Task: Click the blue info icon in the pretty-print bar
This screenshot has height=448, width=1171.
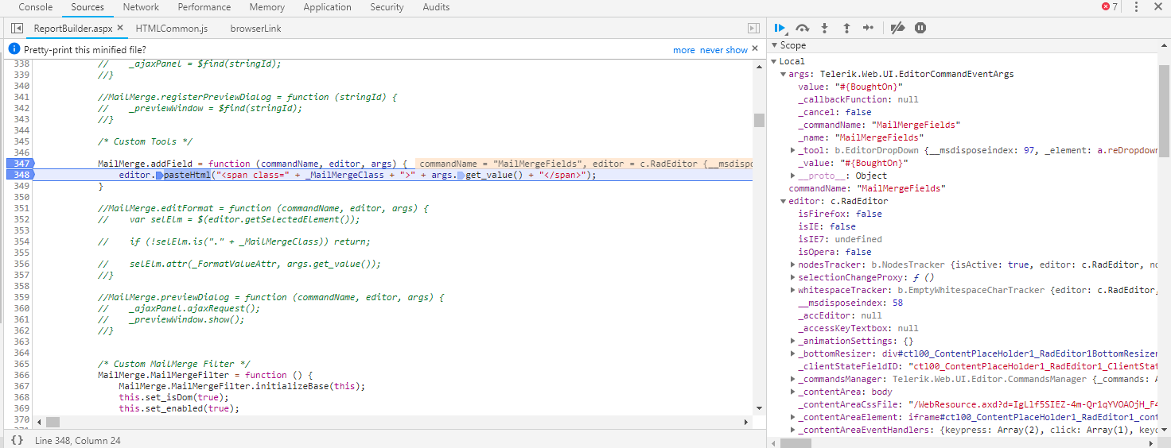Action: (14, 49)
